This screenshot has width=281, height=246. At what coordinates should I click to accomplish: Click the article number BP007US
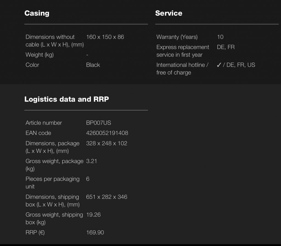pos(99,123)
